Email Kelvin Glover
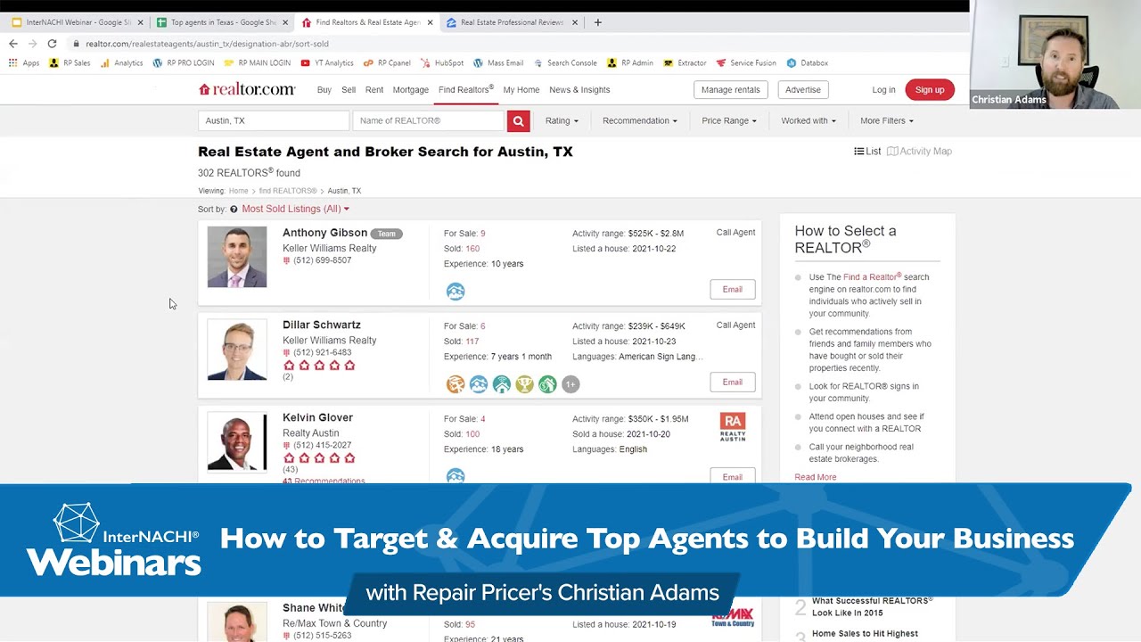The height and width of the screenshot is (642, 1141). click(733, 476)
